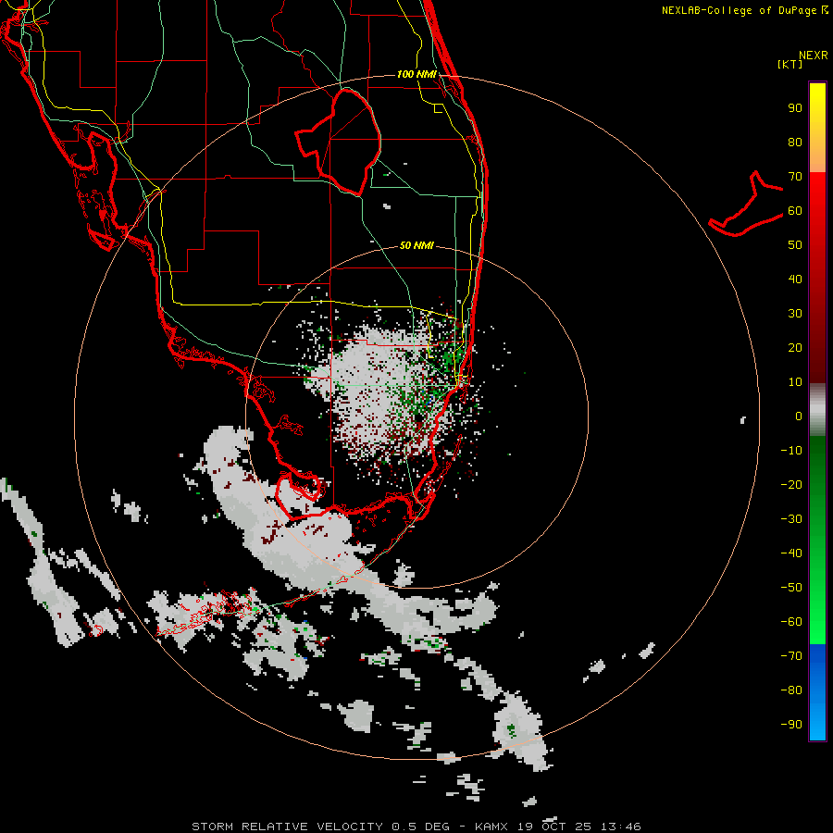Viewport: 833px width, 833px height.
Task: Click the 50 value on velocity scale
Action: 795,245
